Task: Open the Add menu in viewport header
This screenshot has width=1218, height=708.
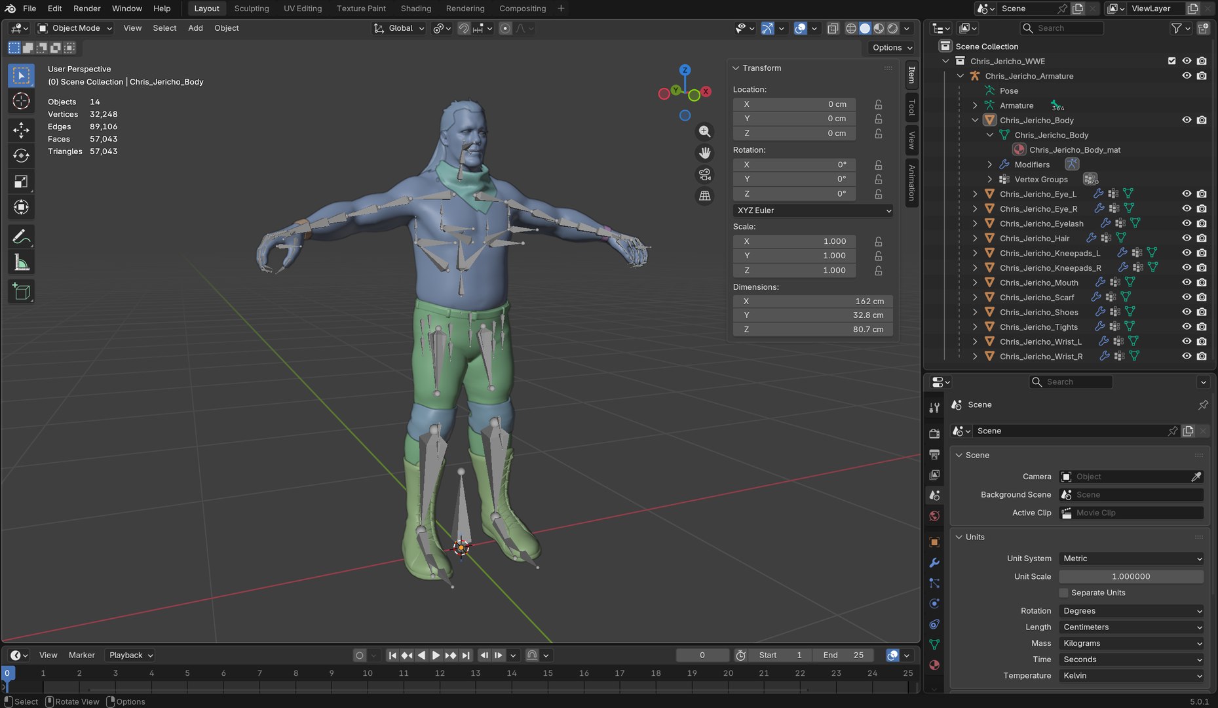Action: (195, 28)
